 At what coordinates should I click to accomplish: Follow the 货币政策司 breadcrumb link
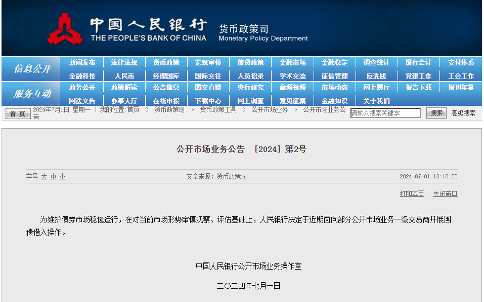(x=169, y=110)
